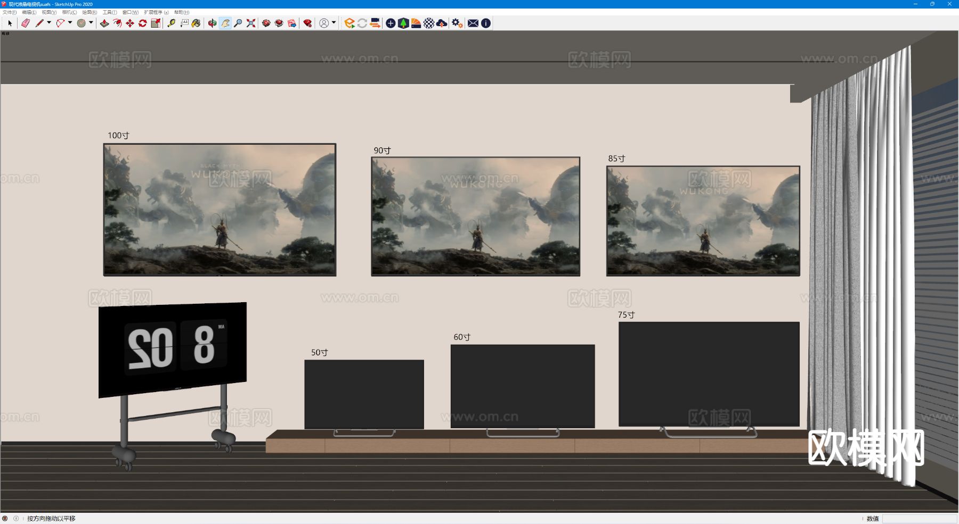The width and height of the screenshot is (959, 524).
Task: Click the user account sign-in icon
Action: [x=324, y=23]
